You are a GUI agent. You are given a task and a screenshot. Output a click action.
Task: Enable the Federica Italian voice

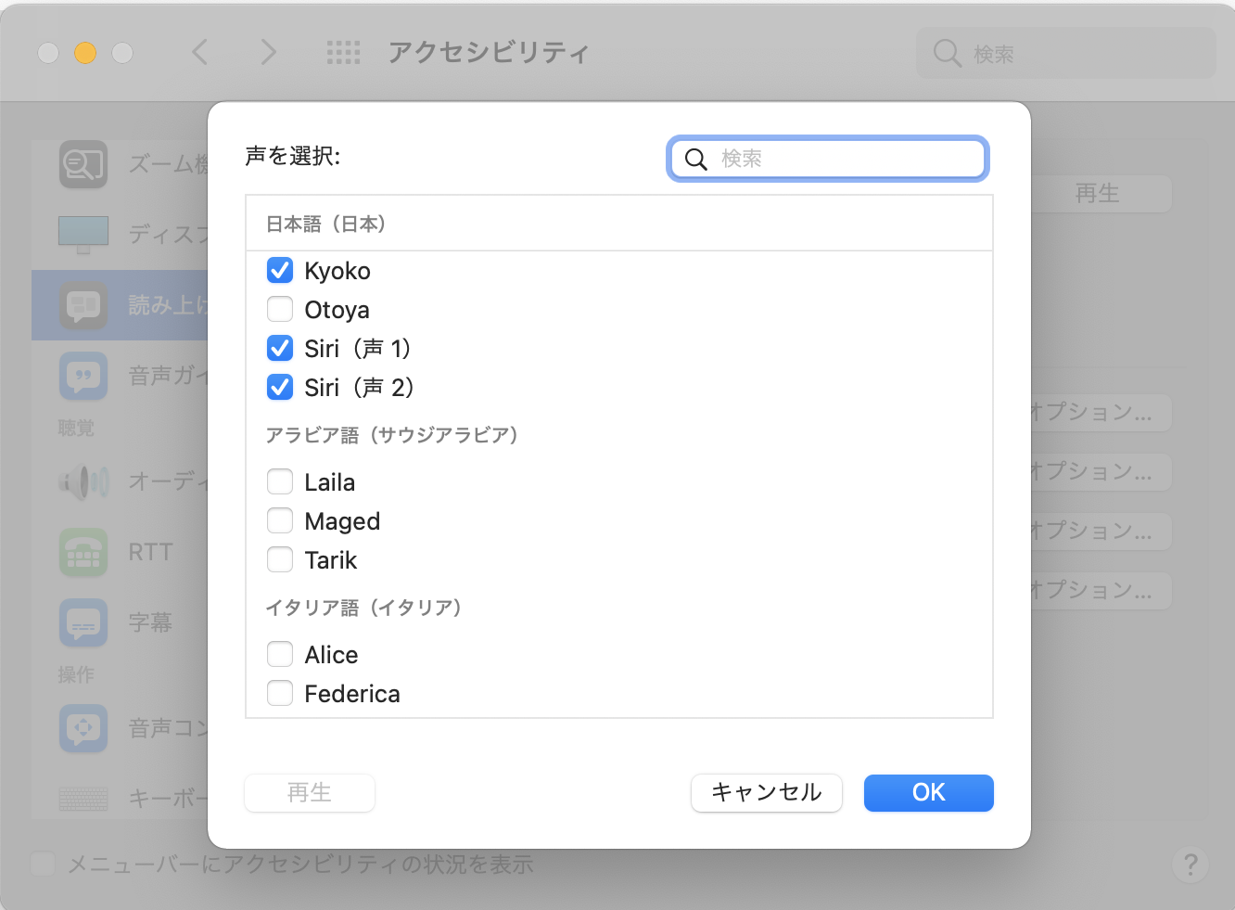280,694
